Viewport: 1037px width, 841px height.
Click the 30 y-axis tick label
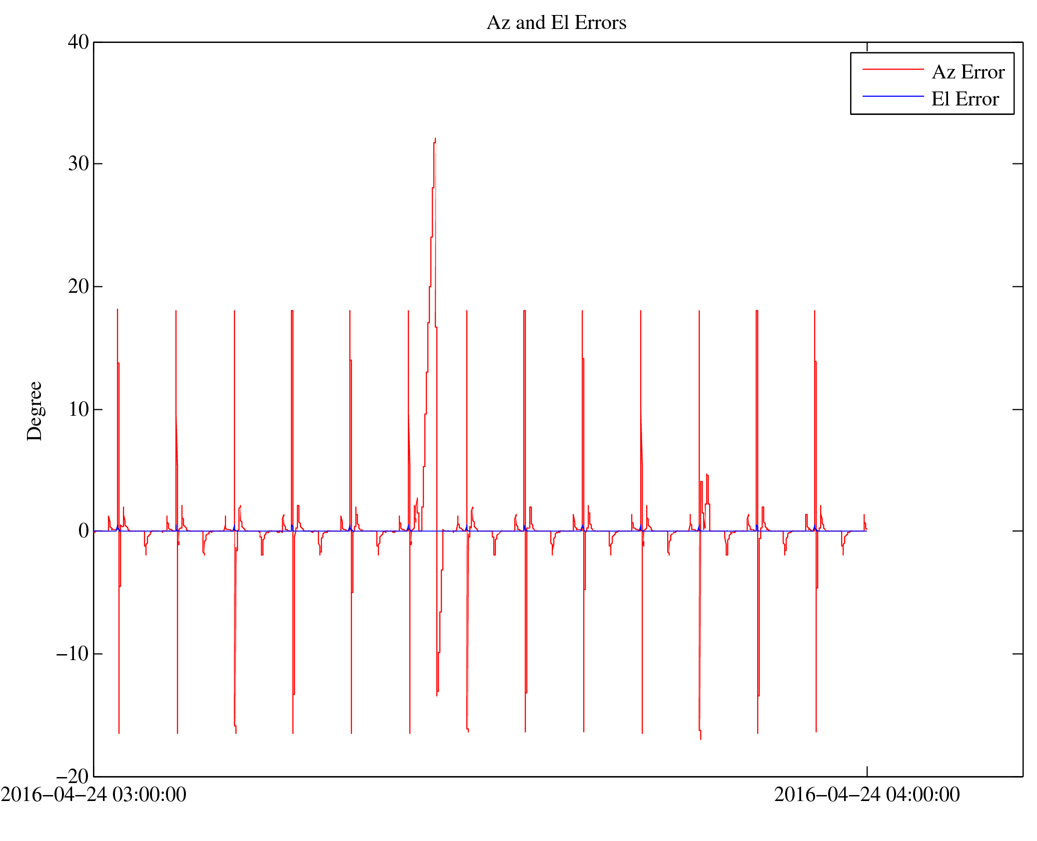click(x=78, y=163)
